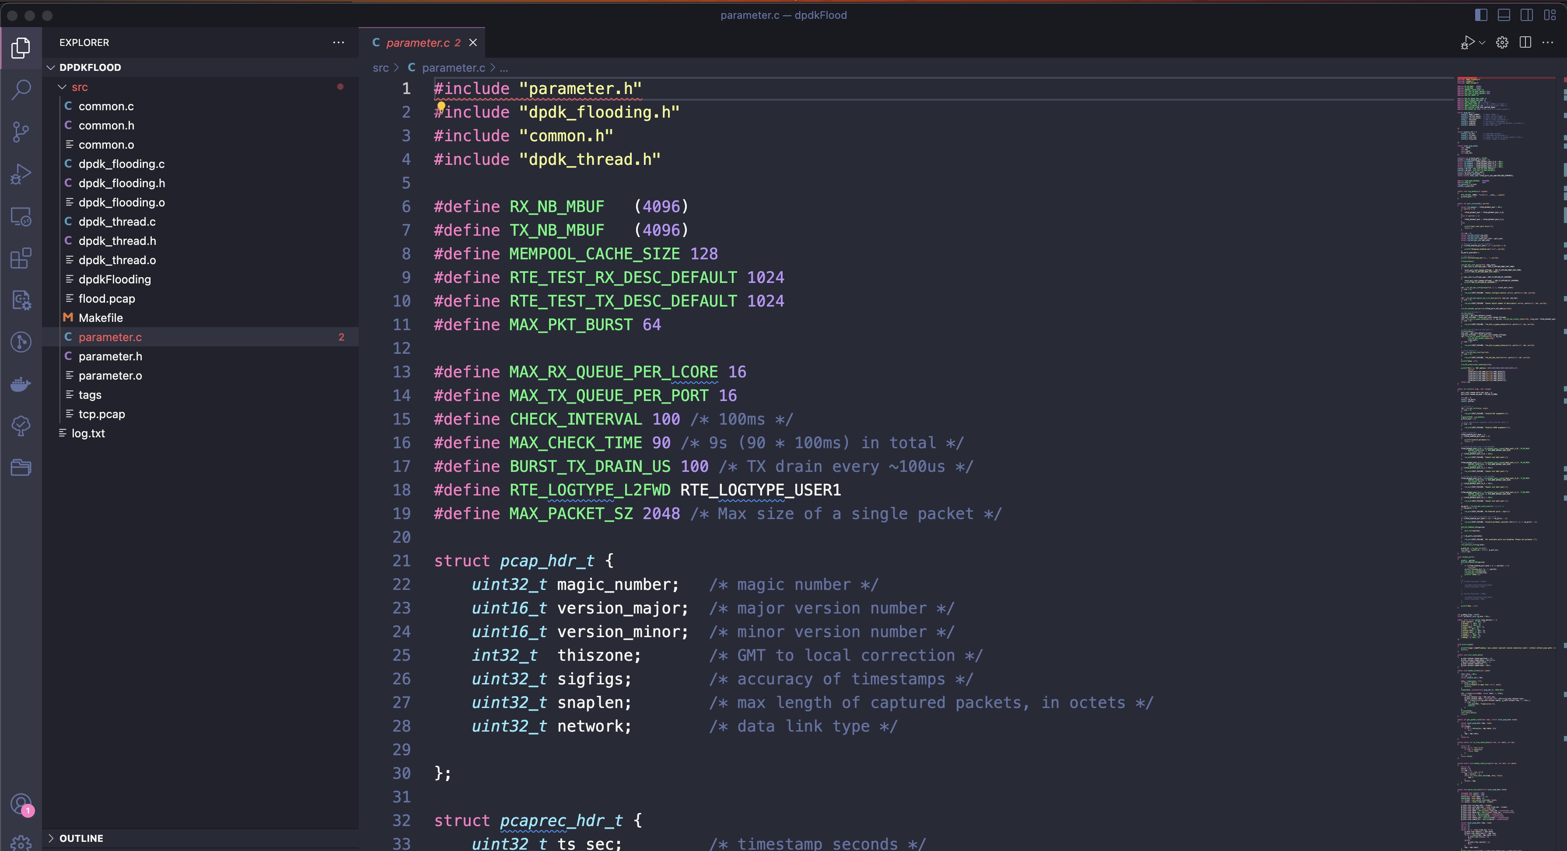Open the tags file
Viewport: 1567px width, 851px height.
click(200, 395)
